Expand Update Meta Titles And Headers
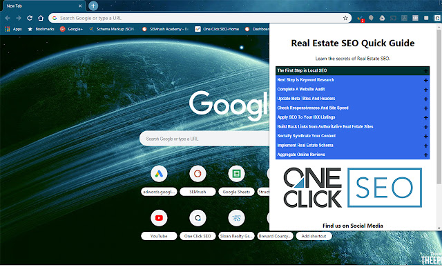442x276 pixels. (x=352, y=99)
